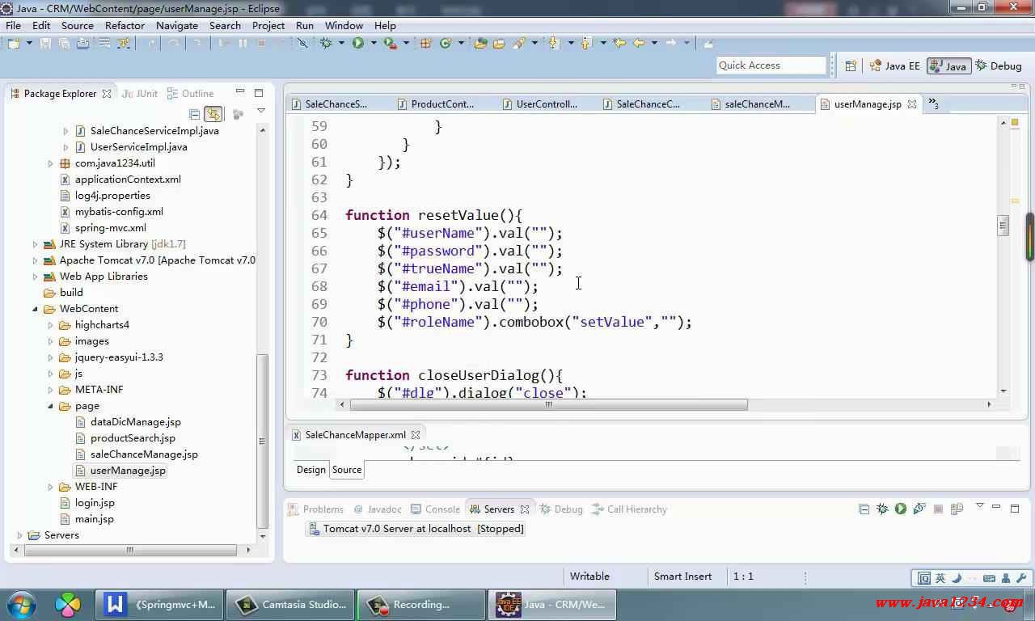1035x621 pixels.
Task: Switch to the Java EE perspective
Action: click(x=895, y=66)
